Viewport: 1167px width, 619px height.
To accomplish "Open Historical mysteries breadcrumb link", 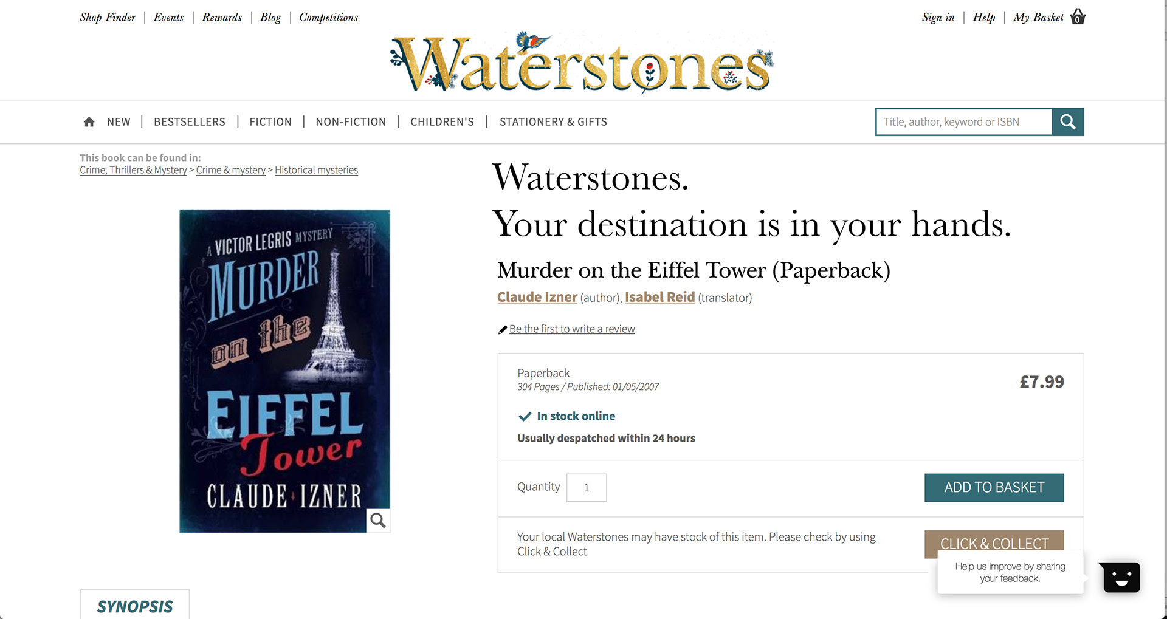I will [x=316, y=170].
